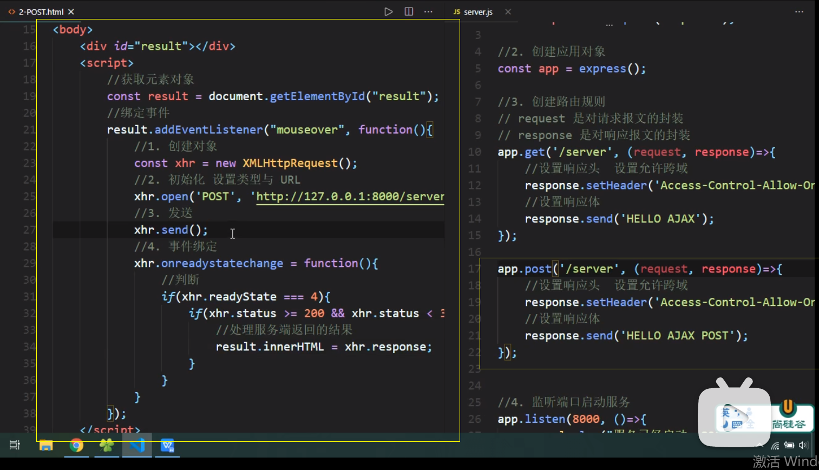Click the 'POST' string in xhr.open
819x470 pixels.
point(215,197)
